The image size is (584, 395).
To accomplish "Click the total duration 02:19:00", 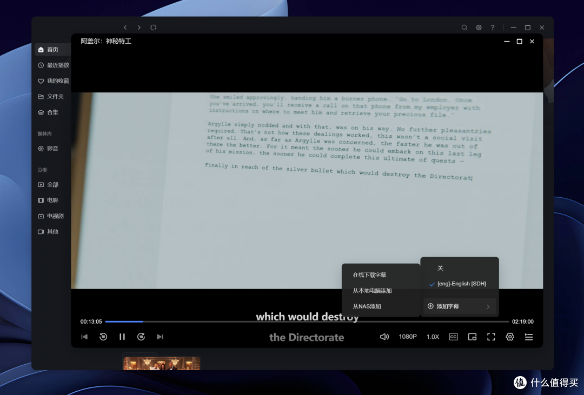I will (522, 322).
